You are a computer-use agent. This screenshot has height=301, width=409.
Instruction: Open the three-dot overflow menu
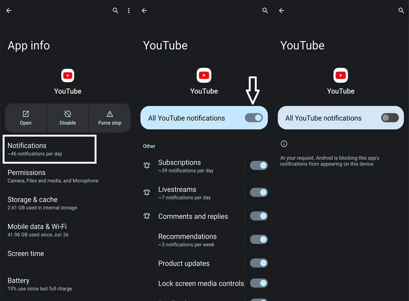pyautogui.click(x=129, y=11)
